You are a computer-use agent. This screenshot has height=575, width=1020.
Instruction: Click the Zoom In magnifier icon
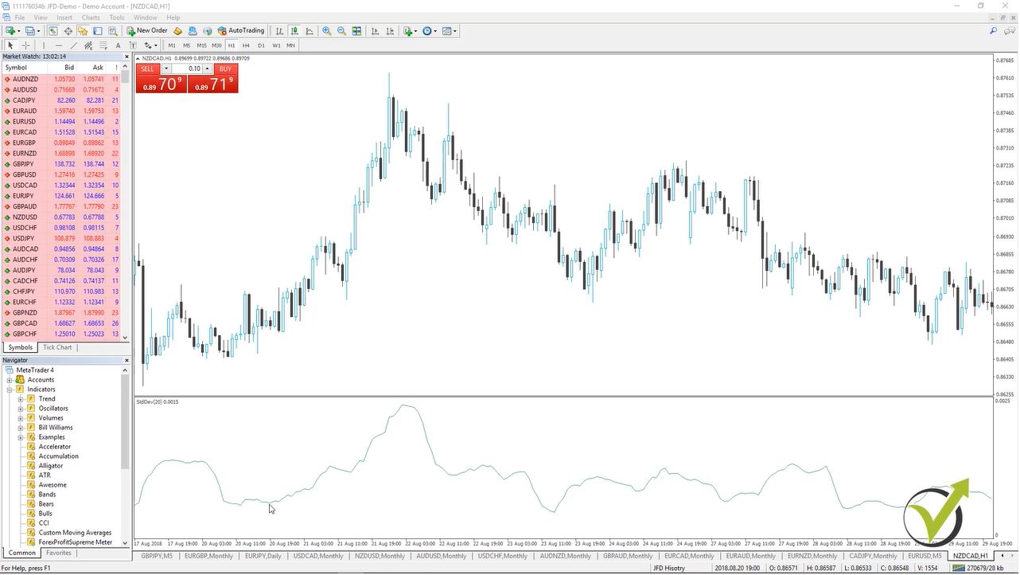point(326,31)
